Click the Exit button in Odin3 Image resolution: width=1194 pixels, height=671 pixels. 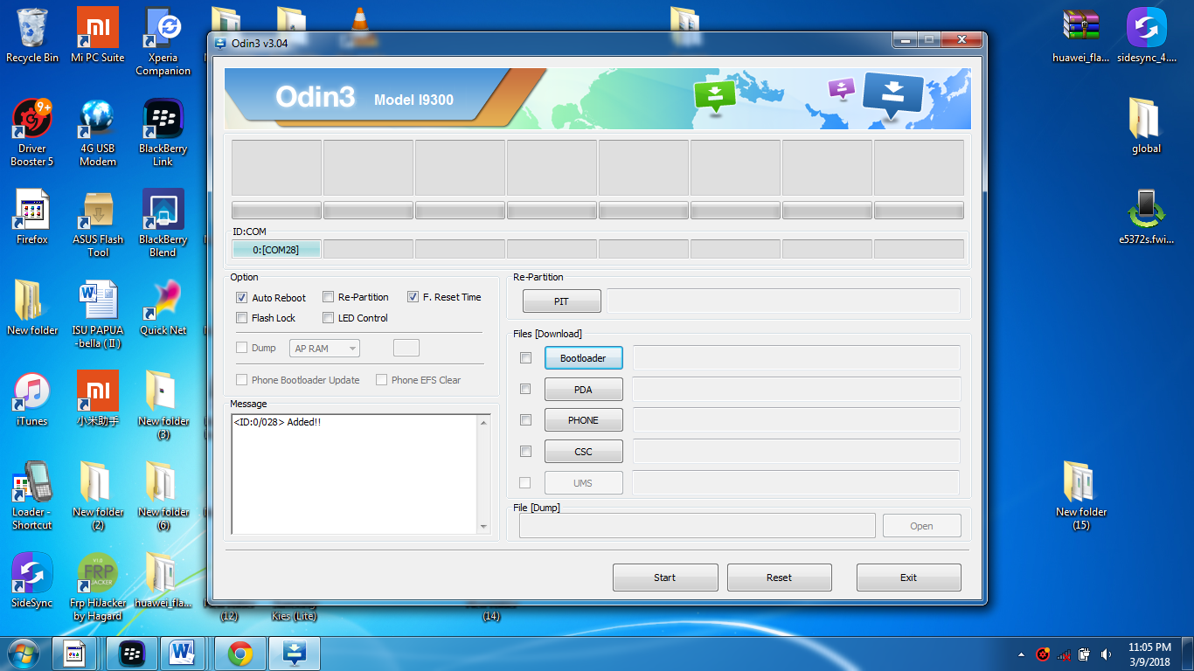(909, 578)
